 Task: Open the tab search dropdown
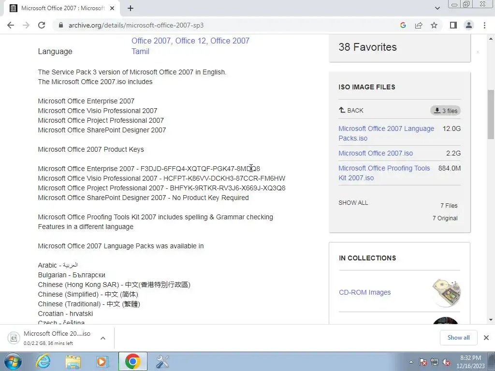[437, 8]
